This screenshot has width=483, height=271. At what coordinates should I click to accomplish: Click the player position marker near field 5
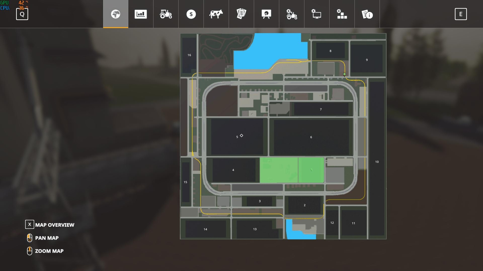click(241, 136)
